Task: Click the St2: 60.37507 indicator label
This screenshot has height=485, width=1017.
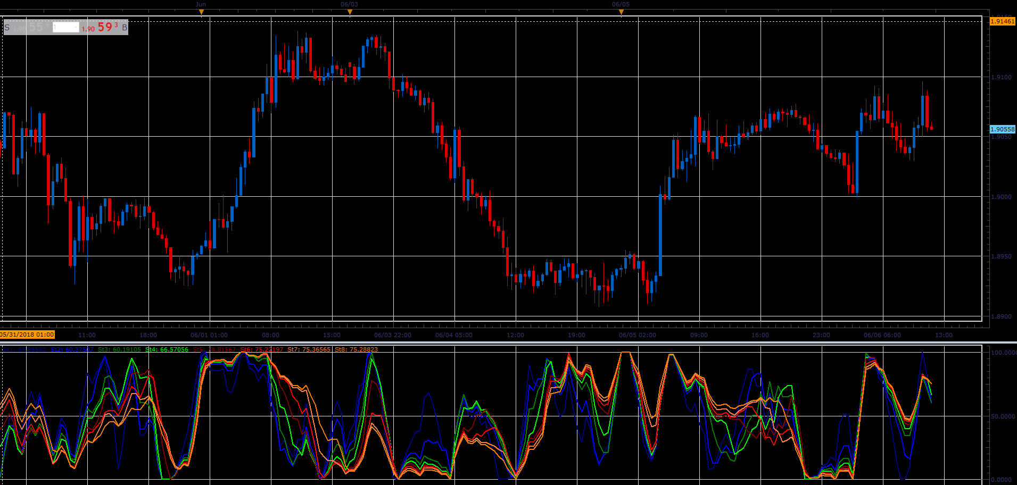Action: tap(72, 349)
